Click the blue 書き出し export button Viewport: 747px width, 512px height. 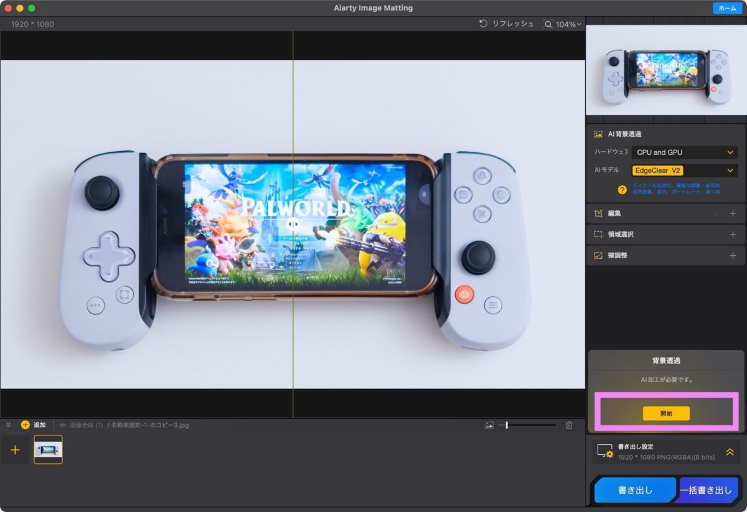(x=634, y=490)
